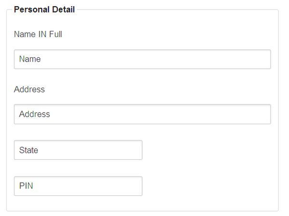This screenshot has height=216, width=289.
Task: Activate the text box below Address label
Action: pos(142,114)
